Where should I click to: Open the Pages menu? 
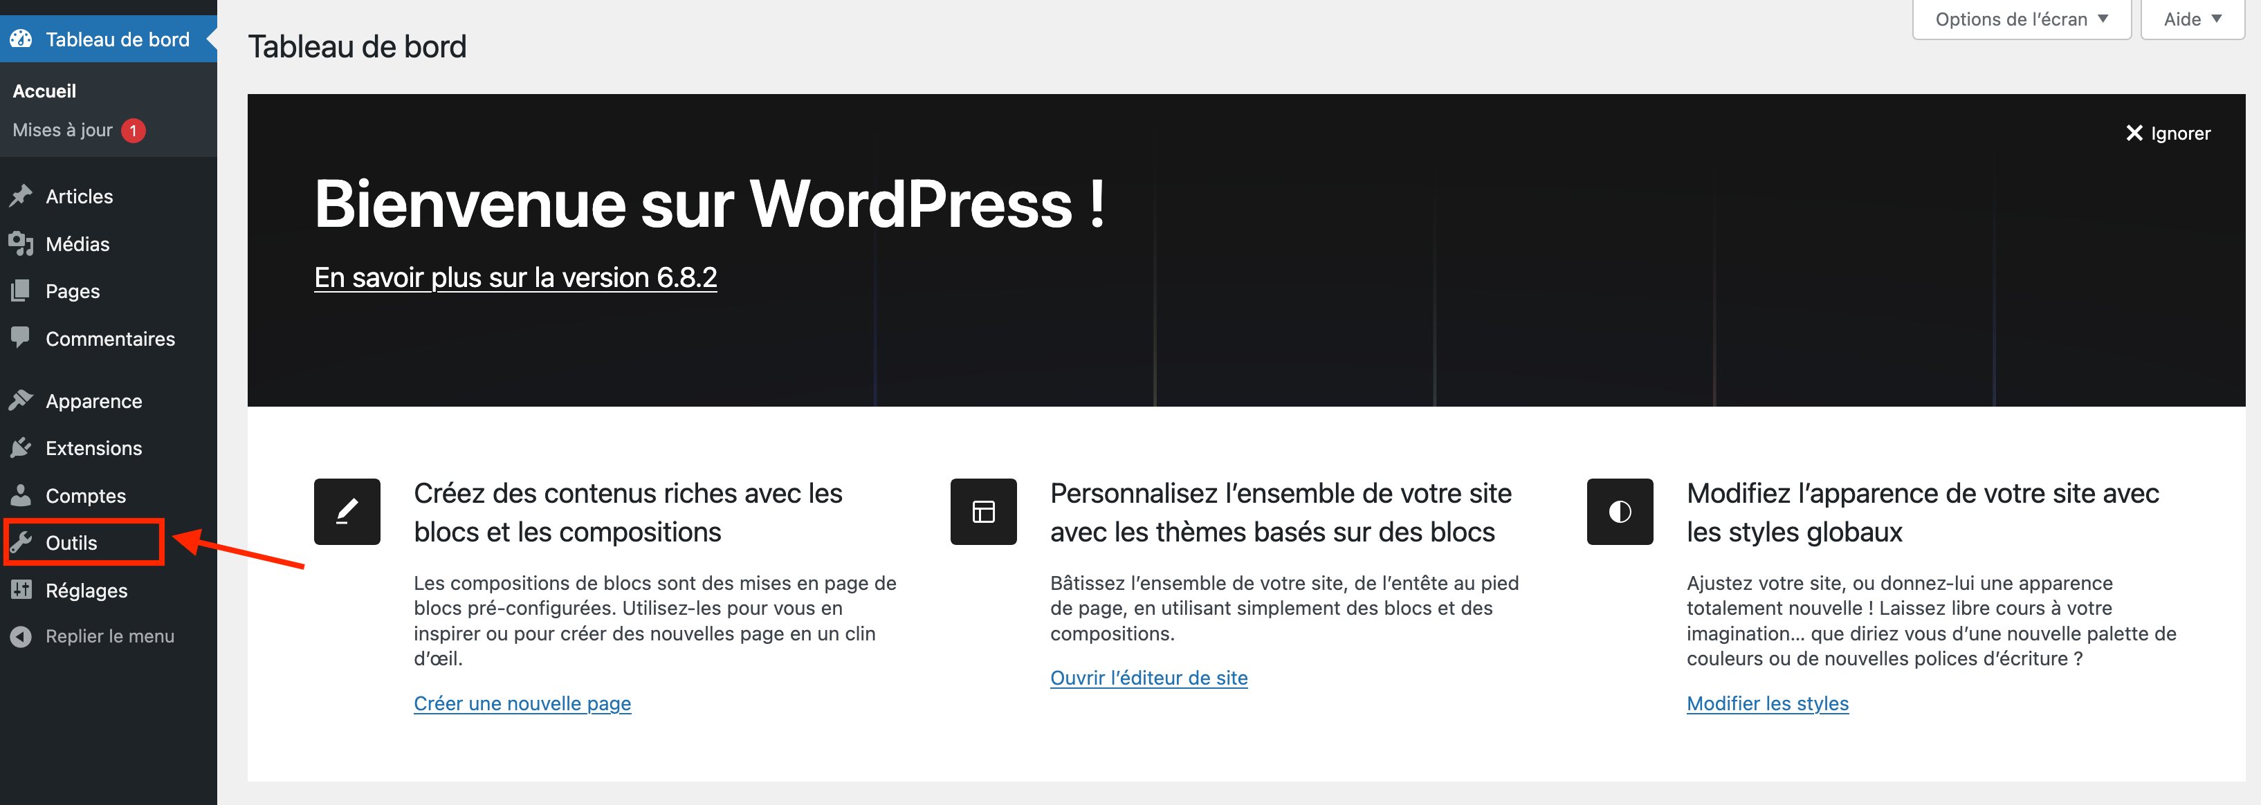tap(108, 290)
